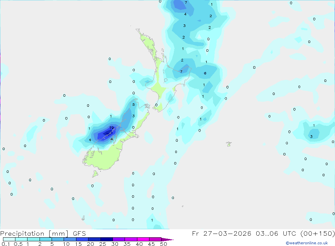Click the 2–5 mm legend color swatch
Image resolution: width=335 pixels, height=246 pixels.
tap(46, 239)
